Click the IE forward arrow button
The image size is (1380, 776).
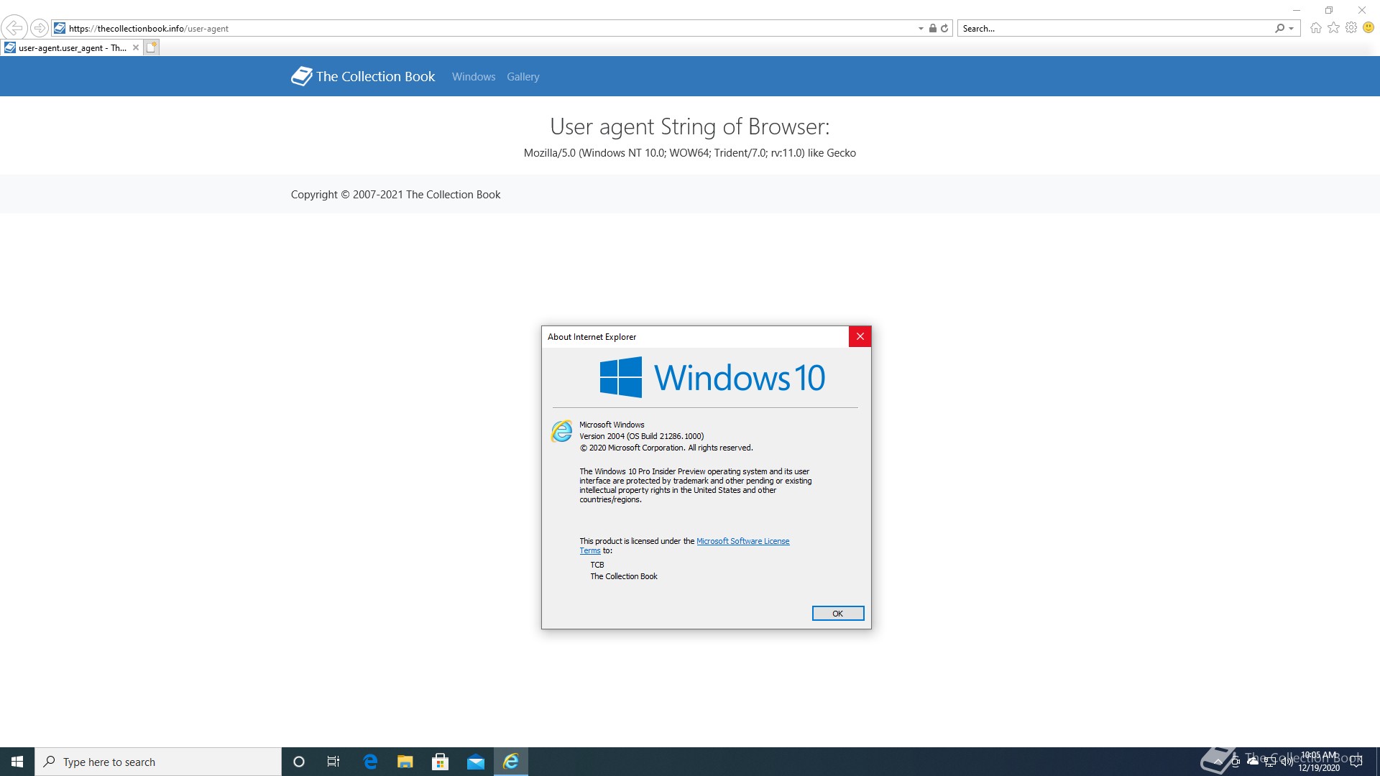40,28
